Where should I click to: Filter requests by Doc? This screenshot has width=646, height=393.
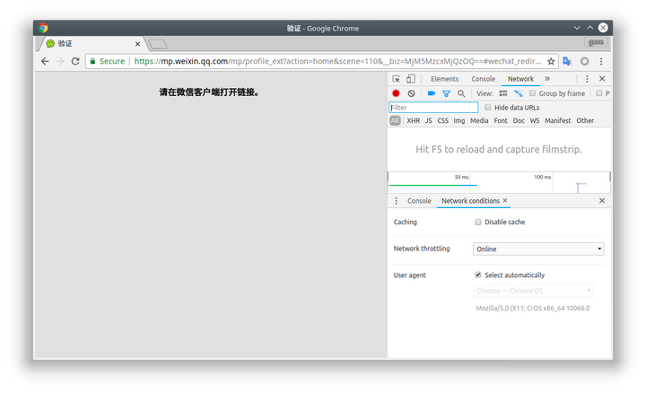[519, 121]
